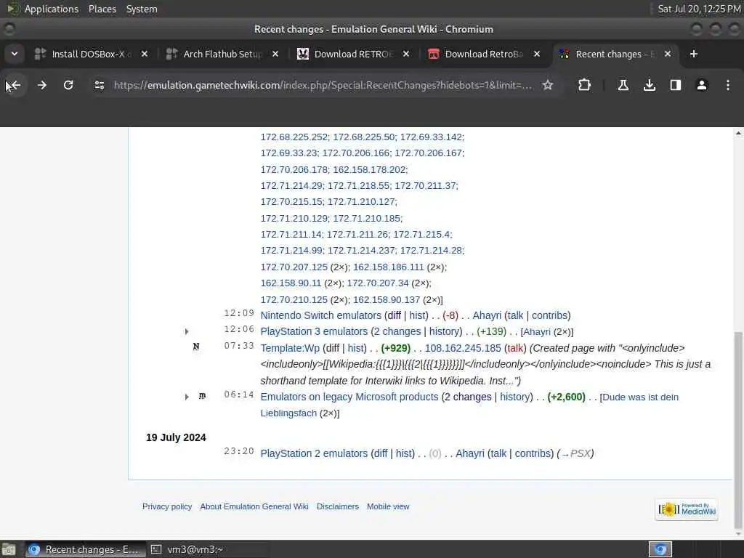Screen dimensions: 744x558
Task: Open the tab search dropdown chevron
Action: click(15, 54)
